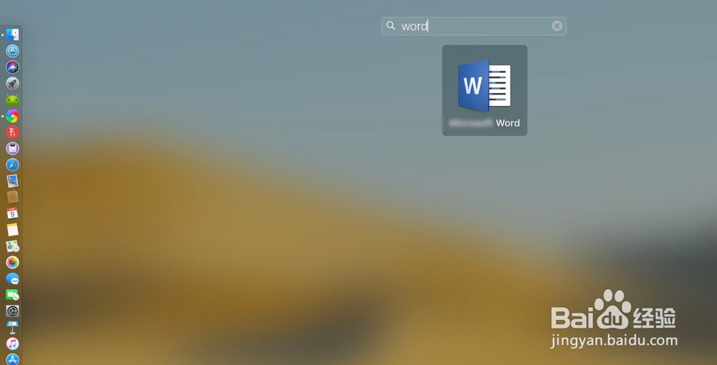Screen dimensions: 717x365
Task: Open Messages from the Dock
Action: point(12,279)
